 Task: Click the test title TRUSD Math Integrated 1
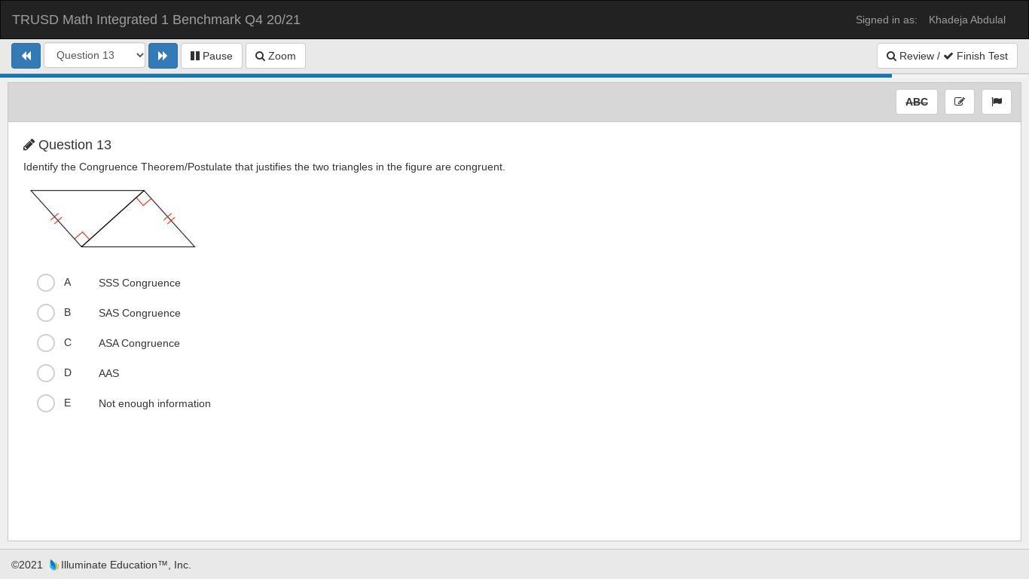point(156,20)
